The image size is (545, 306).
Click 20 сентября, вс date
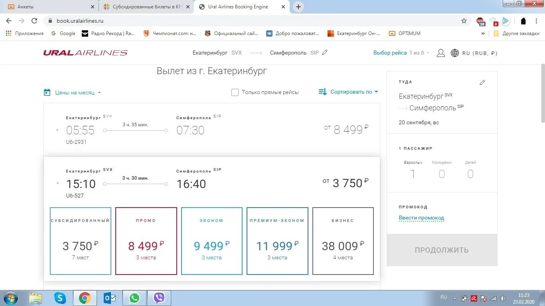click(x=419, y=122)
